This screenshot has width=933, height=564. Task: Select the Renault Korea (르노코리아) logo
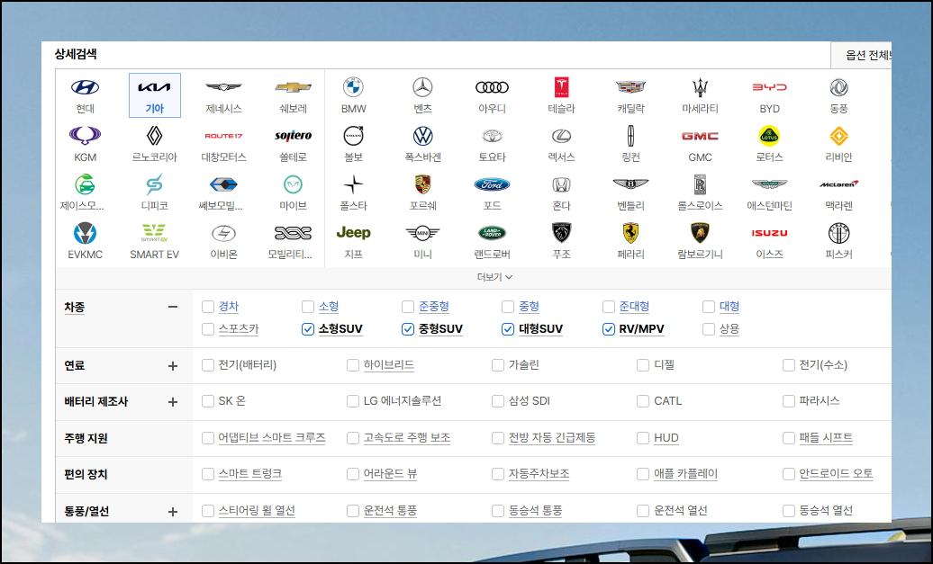[154, 136]
